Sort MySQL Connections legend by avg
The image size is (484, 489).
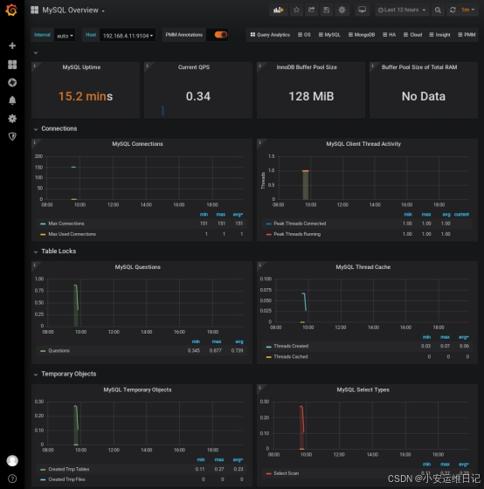tap(238, 215)
